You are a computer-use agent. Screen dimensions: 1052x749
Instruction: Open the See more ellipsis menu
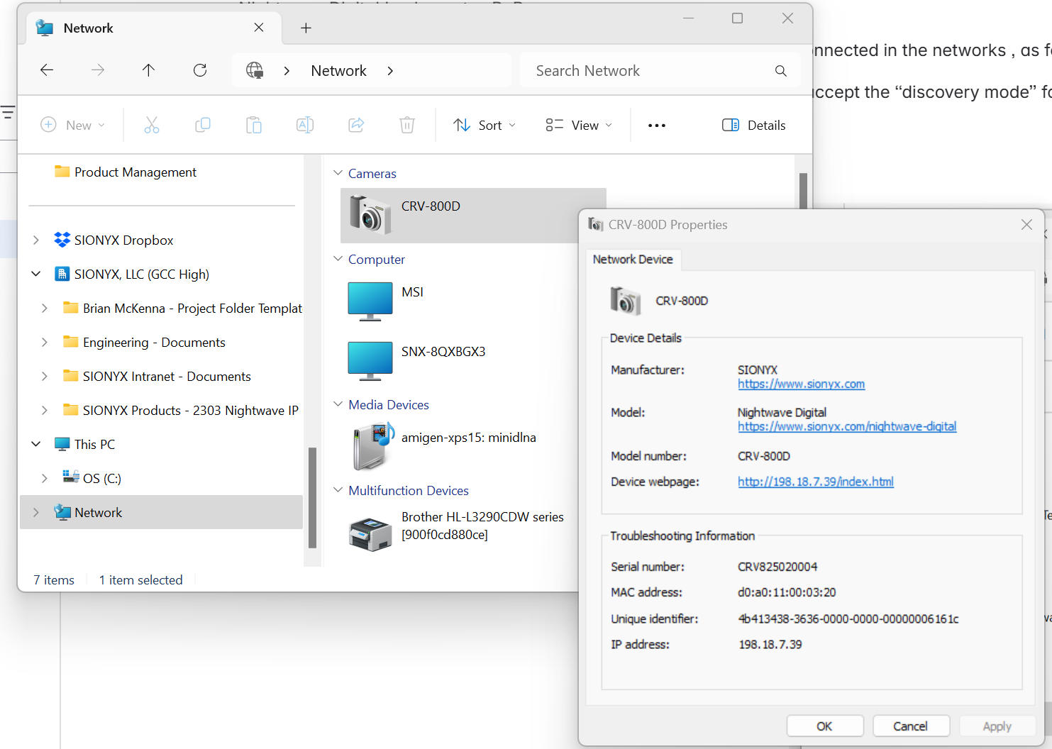(x=656, y=126)
